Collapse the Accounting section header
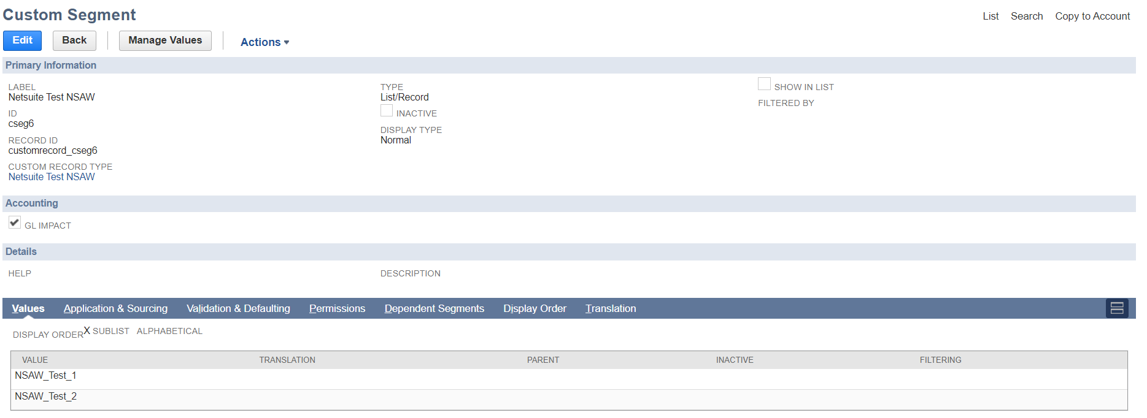The width and height of the screenshot is (1147, 418). (x=569, y=203)
